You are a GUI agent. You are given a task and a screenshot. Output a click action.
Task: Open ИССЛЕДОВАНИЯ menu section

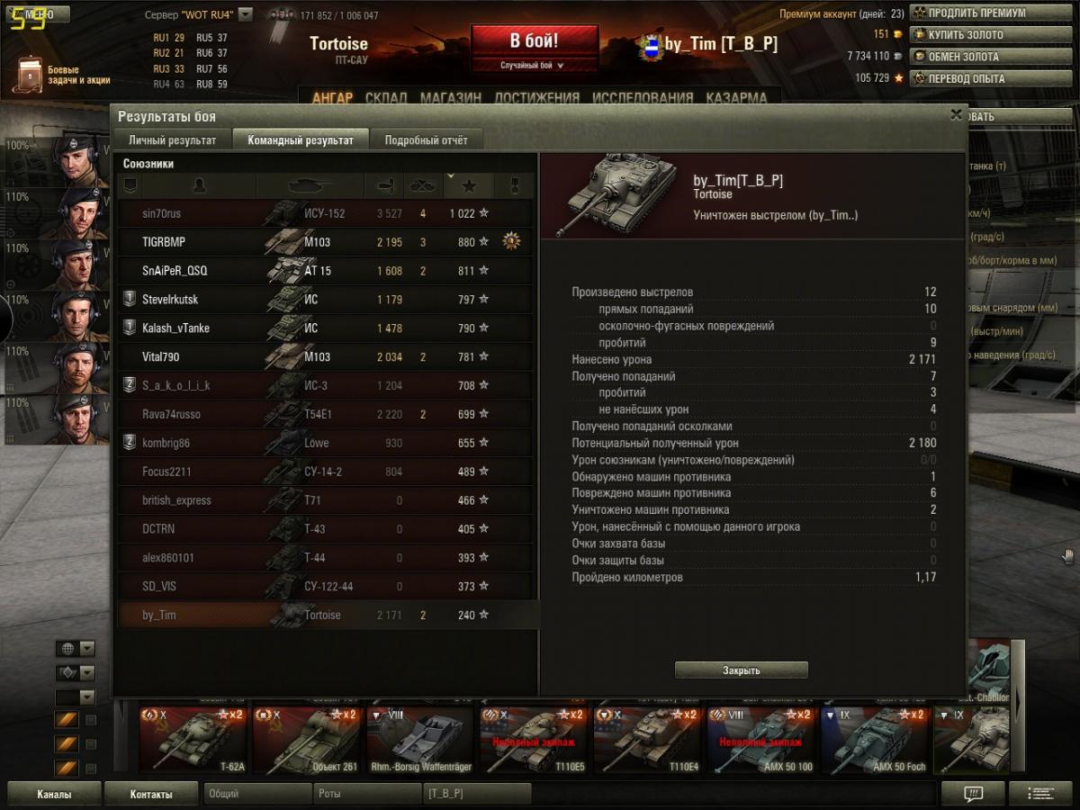(643, 98)
